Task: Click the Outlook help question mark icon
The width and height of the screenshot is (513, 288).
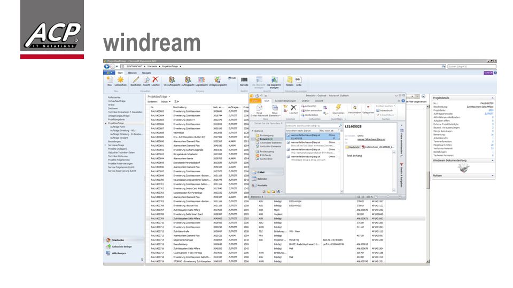Action: [403, 101]
